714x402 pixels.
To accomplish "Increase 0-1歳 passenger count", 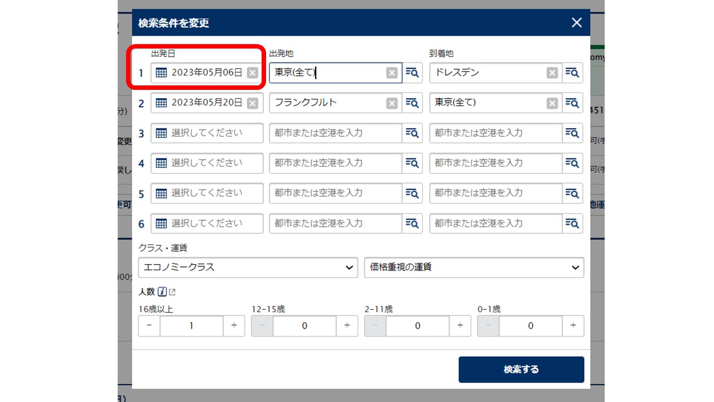I will click(x=573, y=326).
